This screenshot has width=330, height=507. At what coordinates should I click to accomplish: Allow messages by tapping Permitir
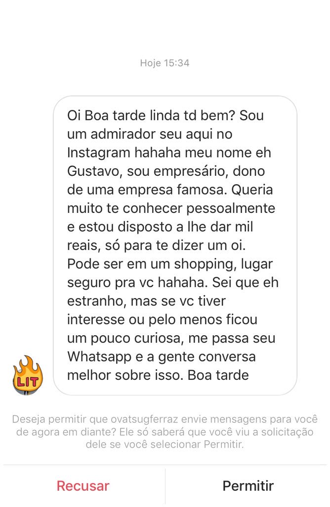pos(248,486)
